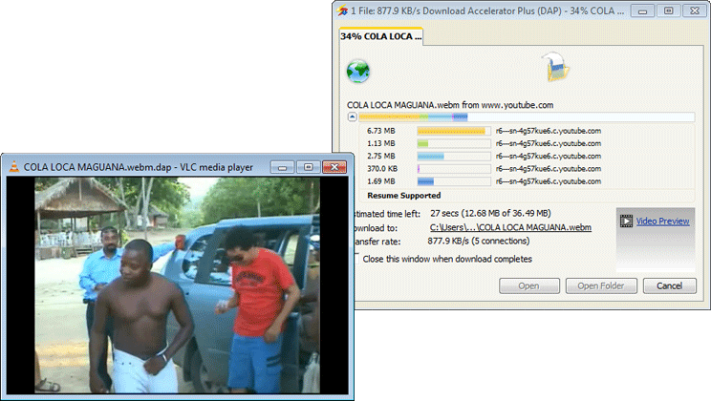
Task: Minimize the VLC media player window
Action: pos(282,167)
